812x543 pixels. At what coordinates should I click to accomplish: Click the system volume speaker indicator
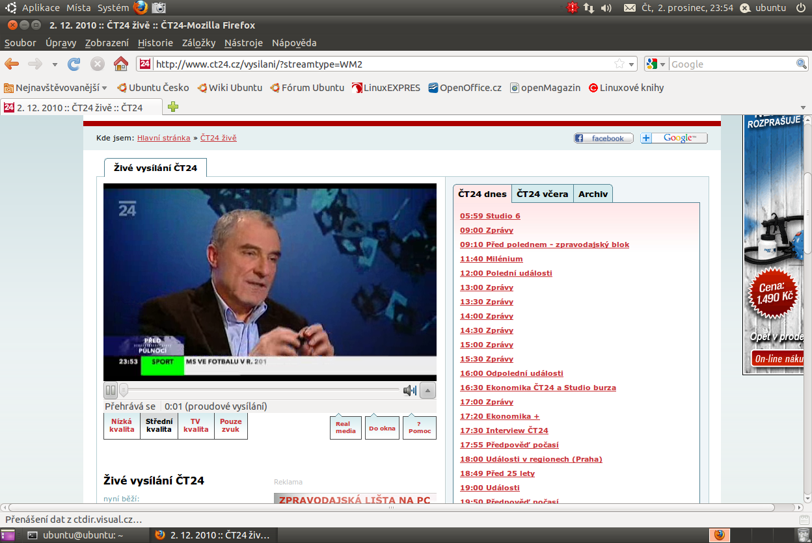606,8
